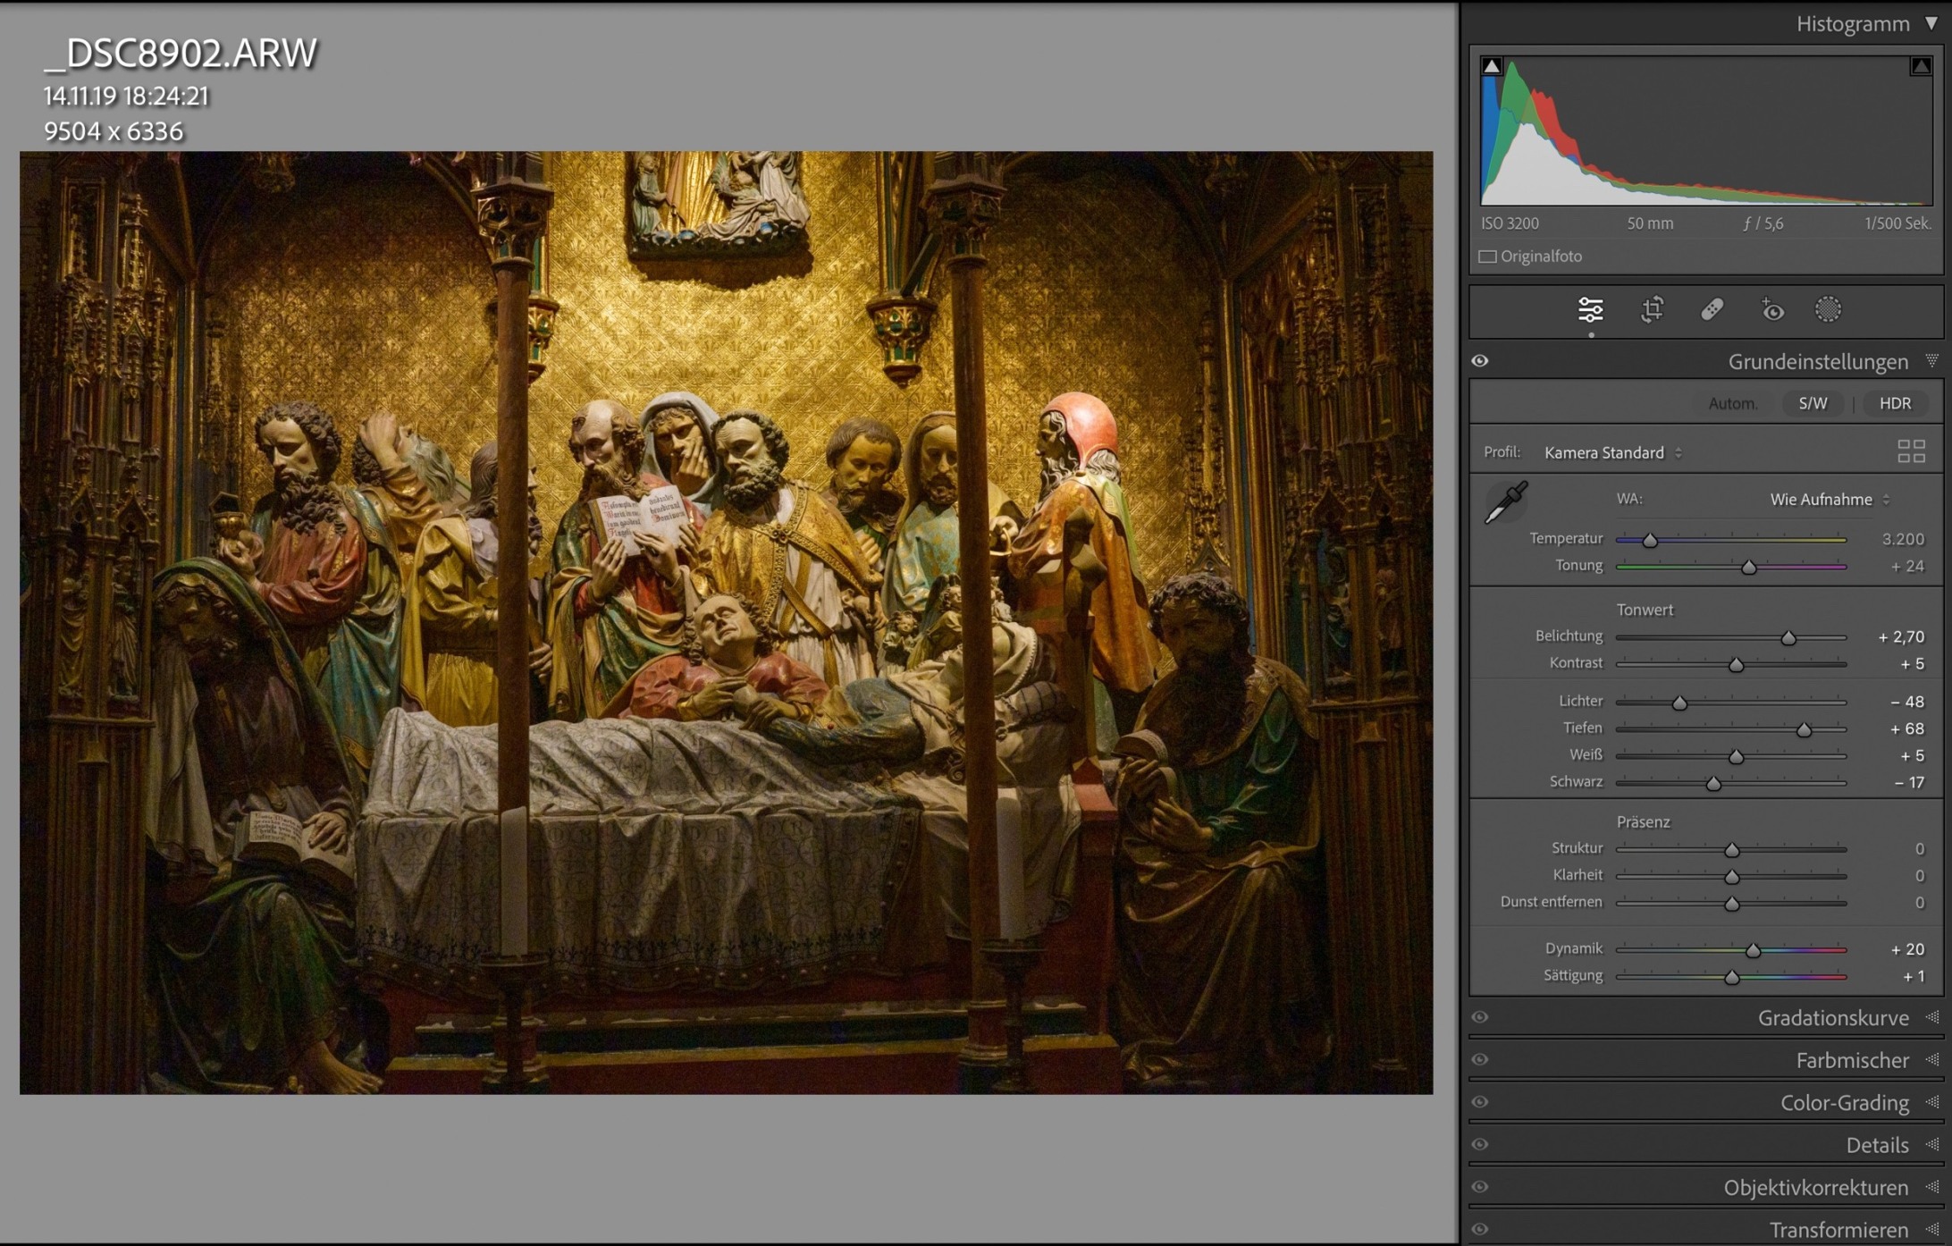Open the Wie Aufnahme white balance dropdown
The height and width of the screenshot is (1246, 1952).
click(x=1829, y=500)
